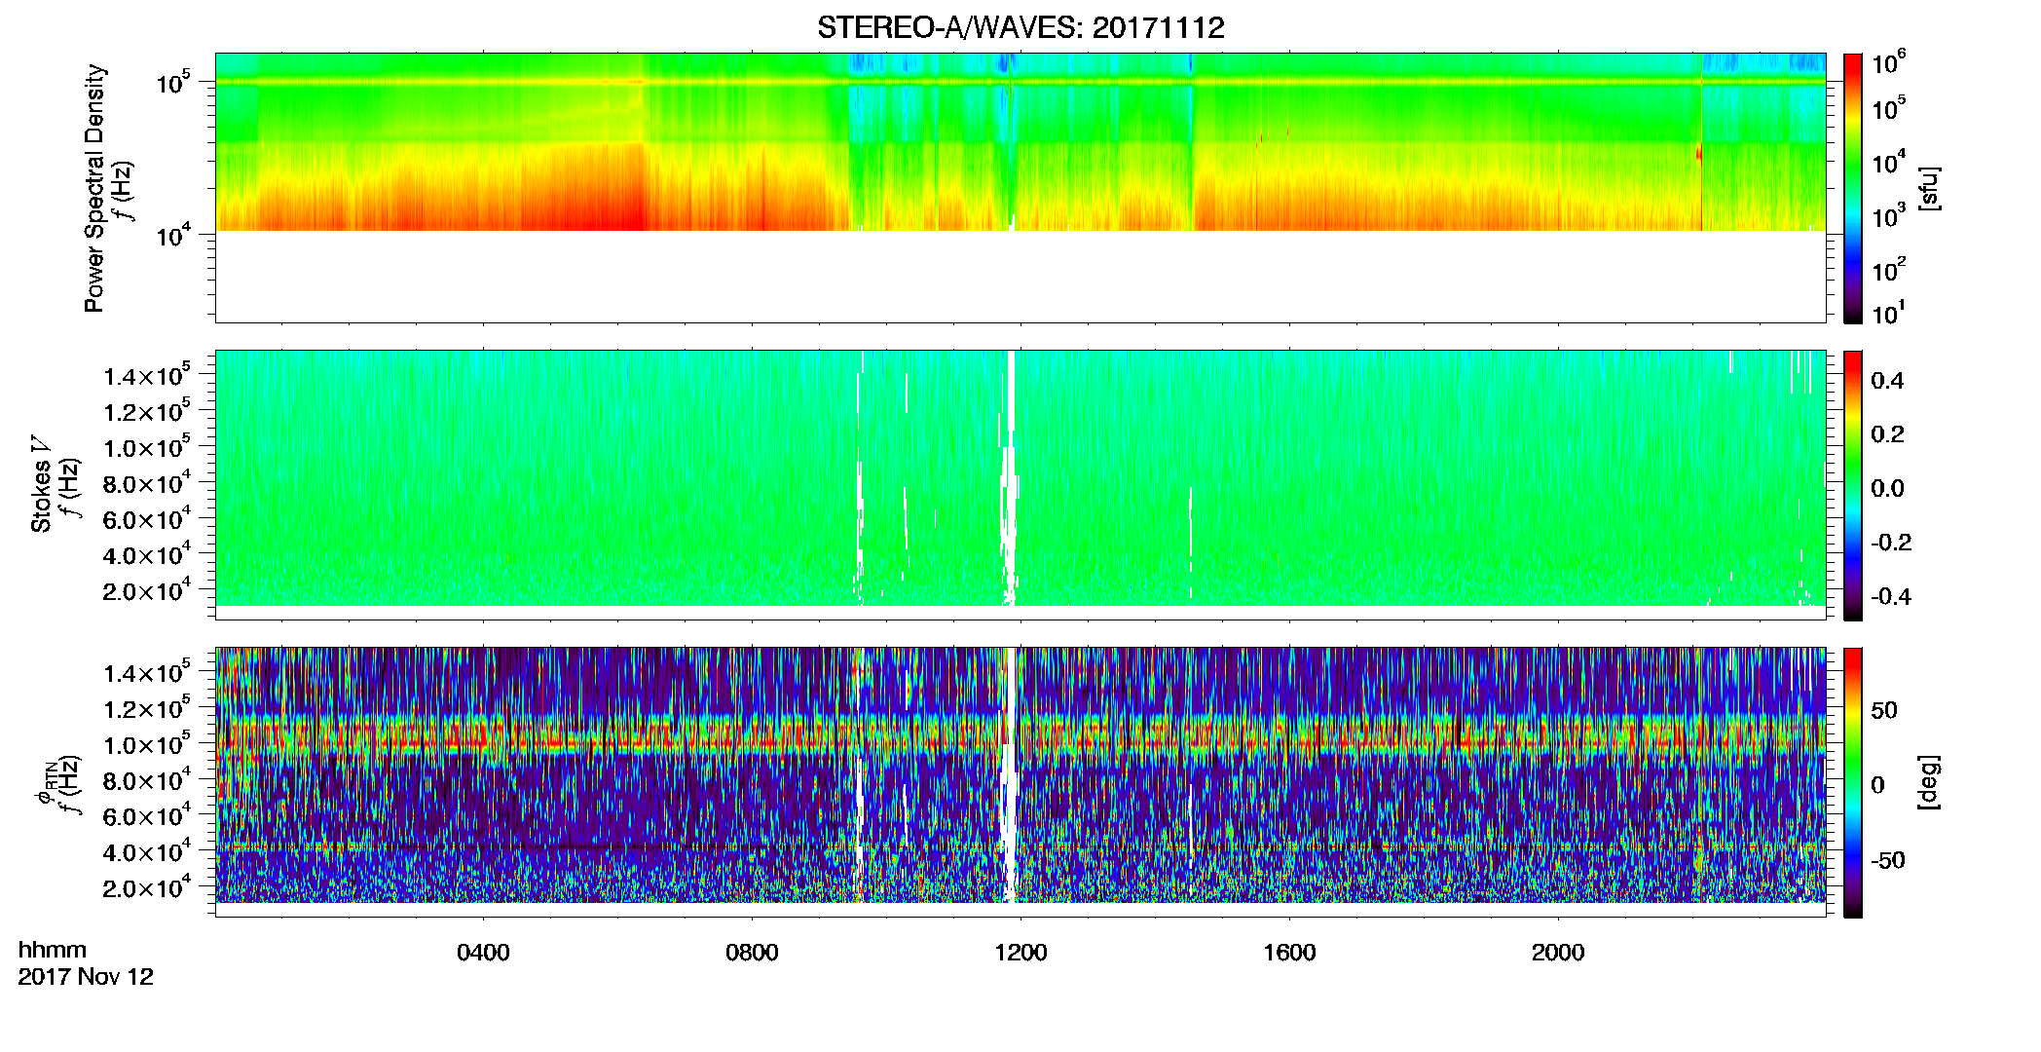Viewport: 2041px width, 1052px height.
Task: Click the 2000 time axis label
Action: coord(1558,953)
